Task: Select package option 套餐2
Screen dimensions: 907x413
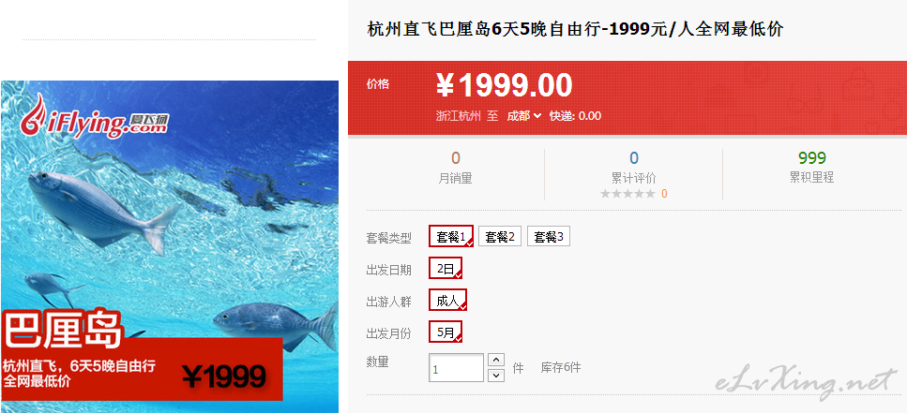Action: 500,236
